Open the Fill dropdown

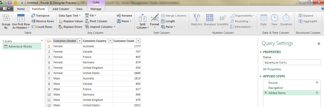[x=91, y=16]
